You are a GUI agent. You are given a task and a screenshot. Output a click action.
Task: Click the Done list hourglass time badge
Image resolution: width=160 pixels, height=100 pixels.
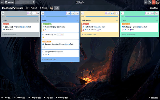pos(147,13)
